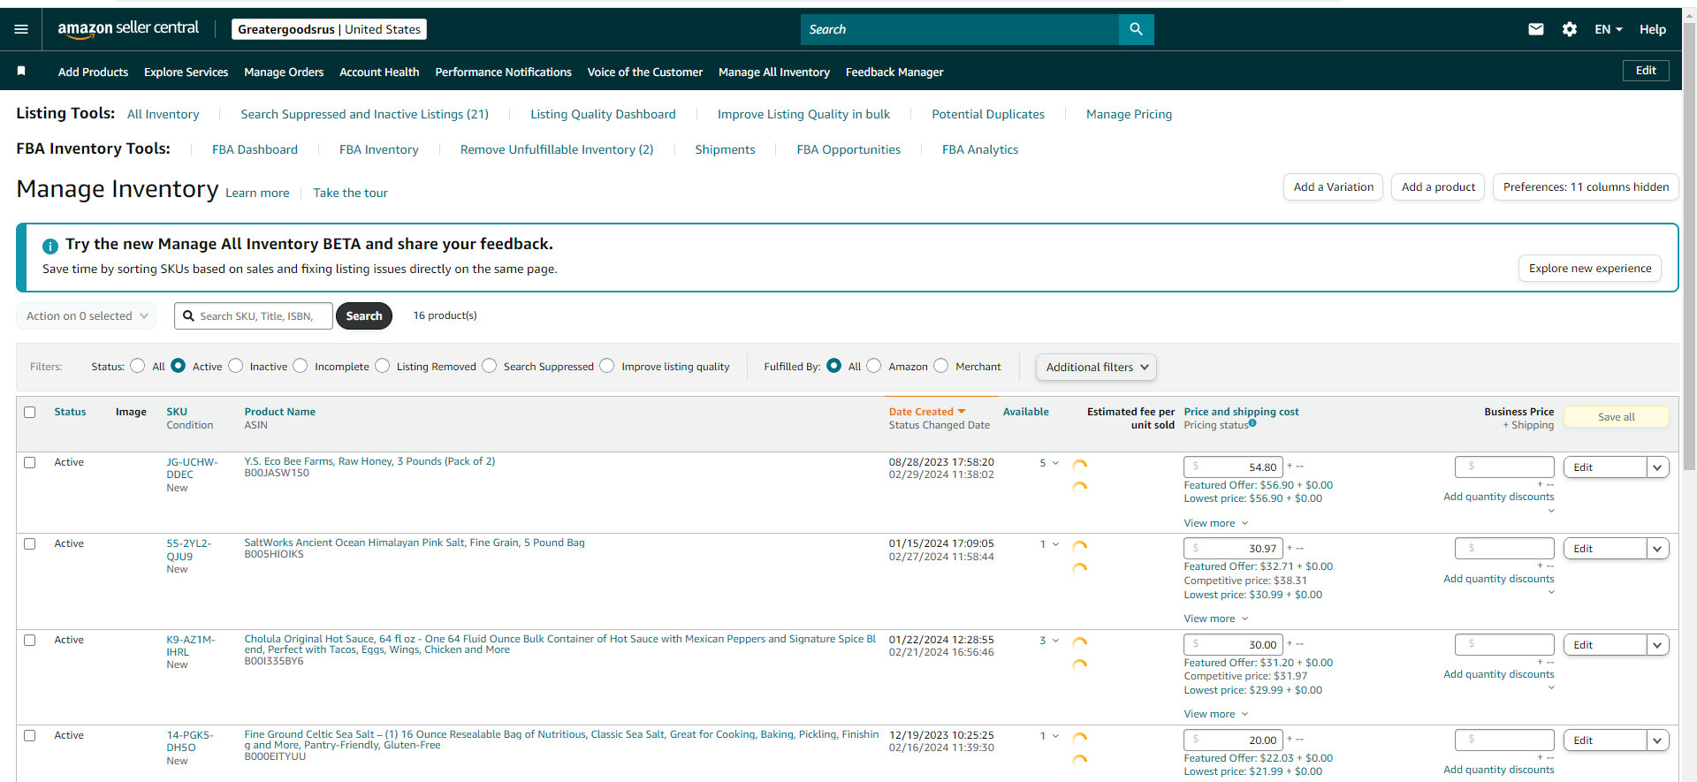Click Take the tour link
This screenshot has height=782, width=1697.
[x=350, y=193]
